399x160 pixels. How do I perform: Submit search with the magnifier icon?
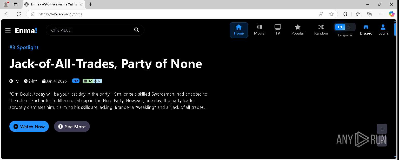137,30
